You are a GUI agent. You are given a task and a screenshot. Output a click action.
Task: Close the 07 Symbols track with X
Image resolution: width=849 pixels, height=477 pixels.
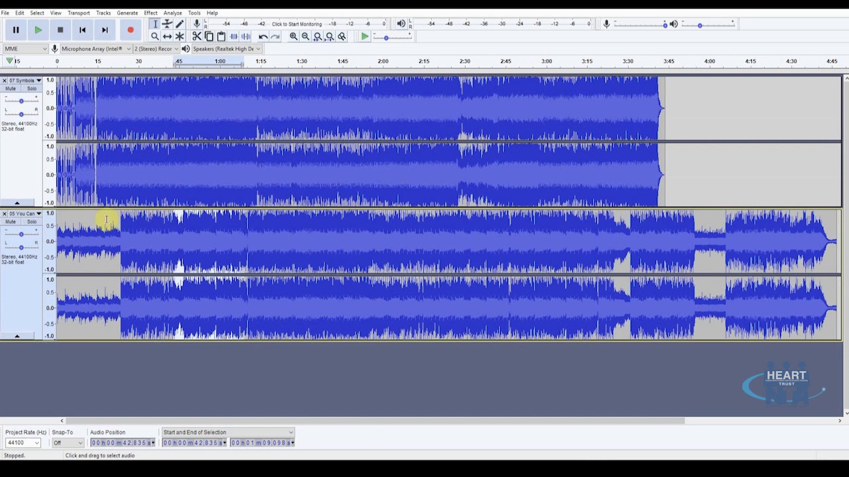point(4,80)
